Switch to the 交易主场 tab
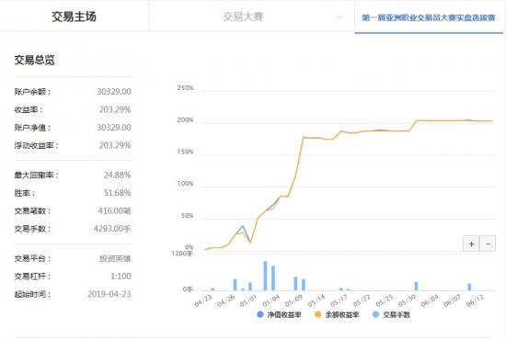506x339 pixels. [74, 17]
